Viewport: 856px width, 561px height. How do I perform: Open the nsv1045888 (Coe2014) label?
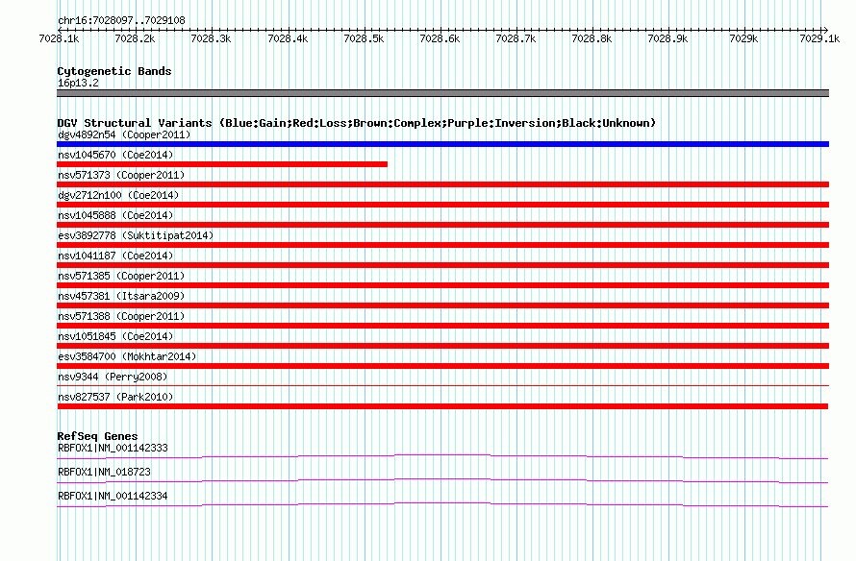tap(115, 215)
